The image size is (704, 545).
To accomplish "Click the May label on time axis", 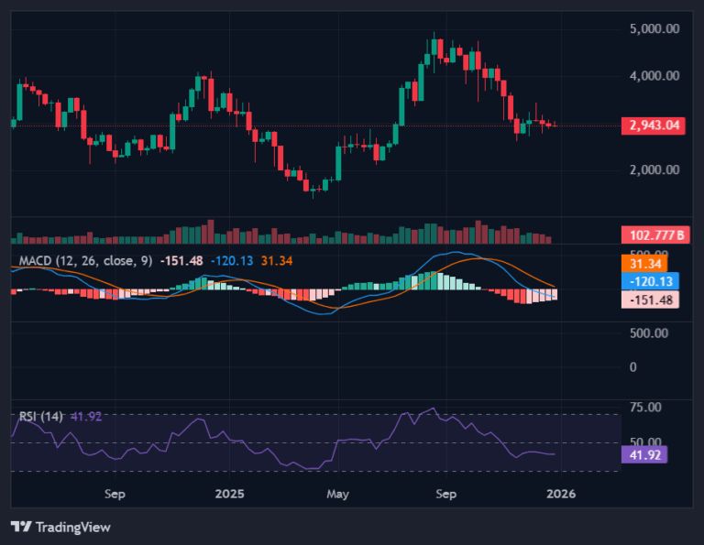I will pyautogui.click(x=337, y=495).
